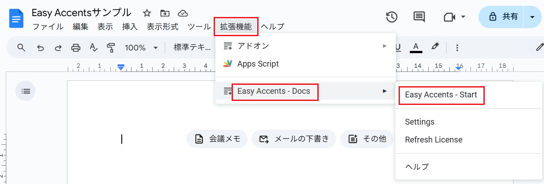Open the paragraph style dropdown
The image size is (544, 184).
(x=192, y=47)
